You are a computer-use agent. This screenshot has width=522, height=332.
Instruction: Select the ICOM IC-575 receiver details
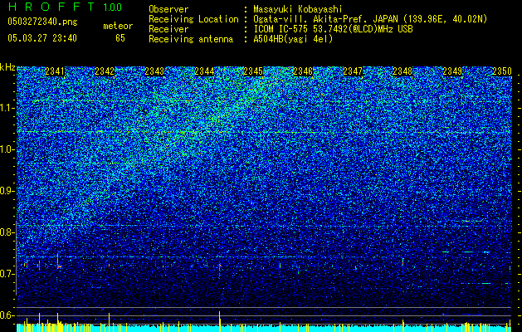tap(333, 29)
